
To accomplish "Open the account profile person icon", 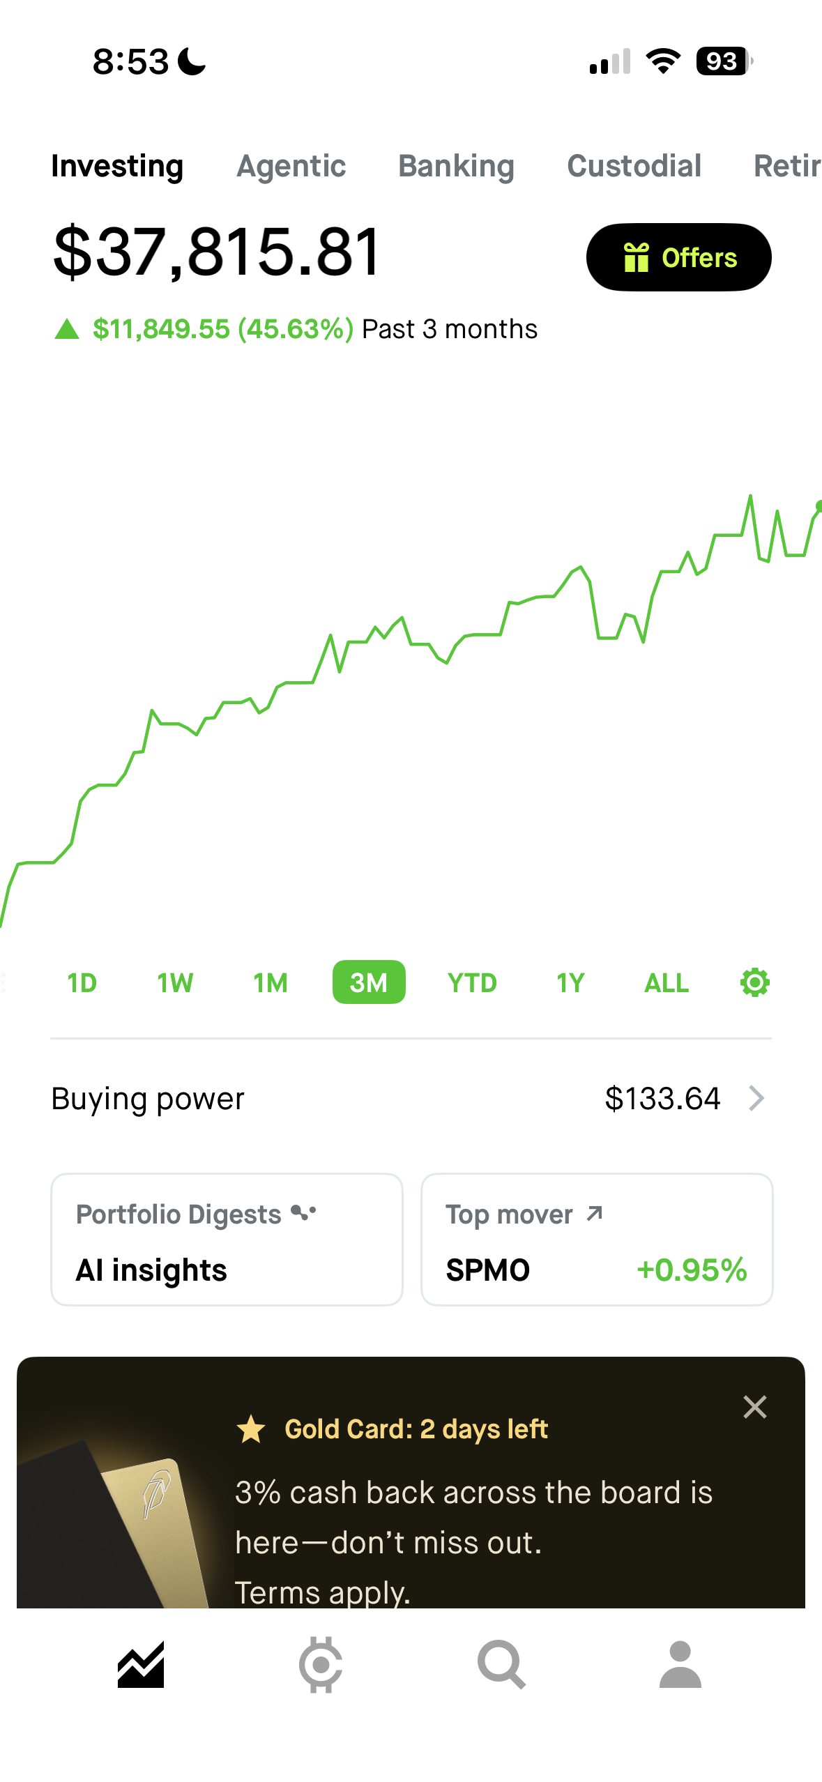I will pos(680,1664).
